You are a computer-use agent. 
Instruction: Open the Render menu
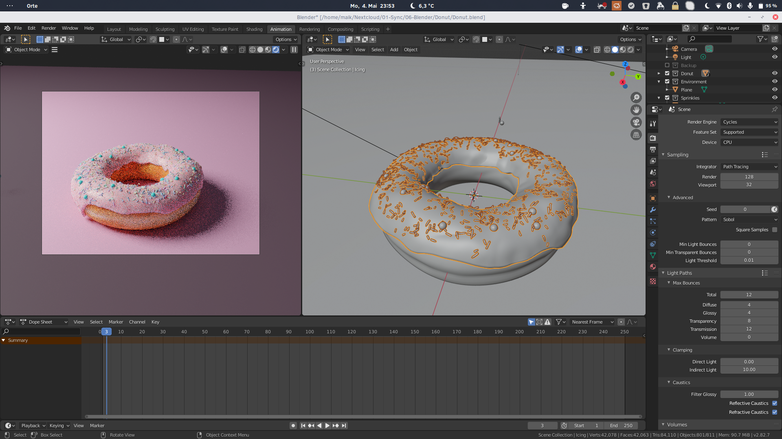click(x=48, y=28)
